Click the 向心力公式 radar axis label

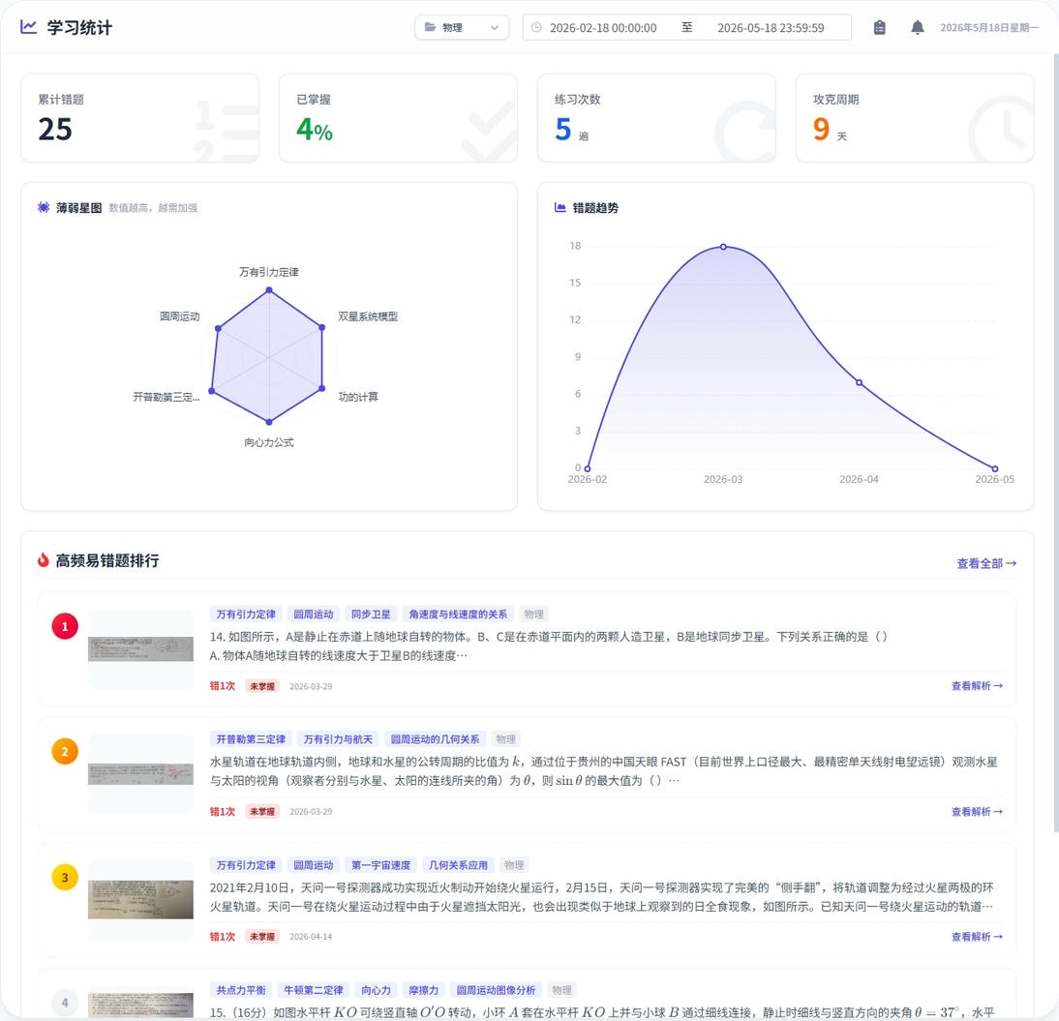pyautogui.click(x=269, y=442)
